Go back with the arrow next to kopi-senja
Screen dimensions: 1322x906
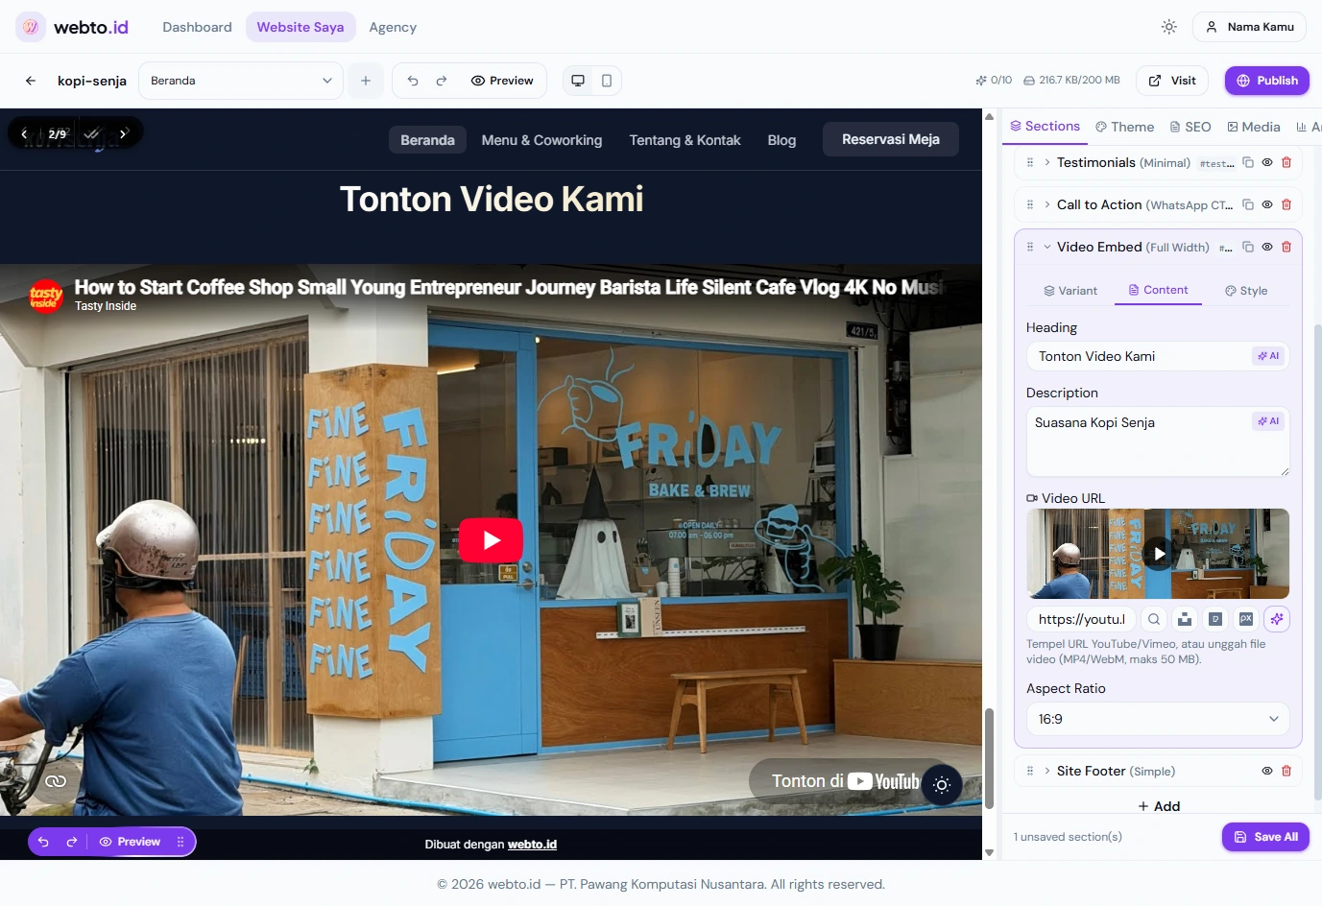[31, 81]
